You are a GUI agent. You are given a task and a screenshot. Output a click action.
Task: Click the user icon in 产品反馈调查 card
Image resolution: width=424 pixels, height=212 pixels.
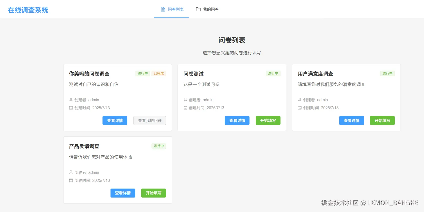[x=71, y=172]
